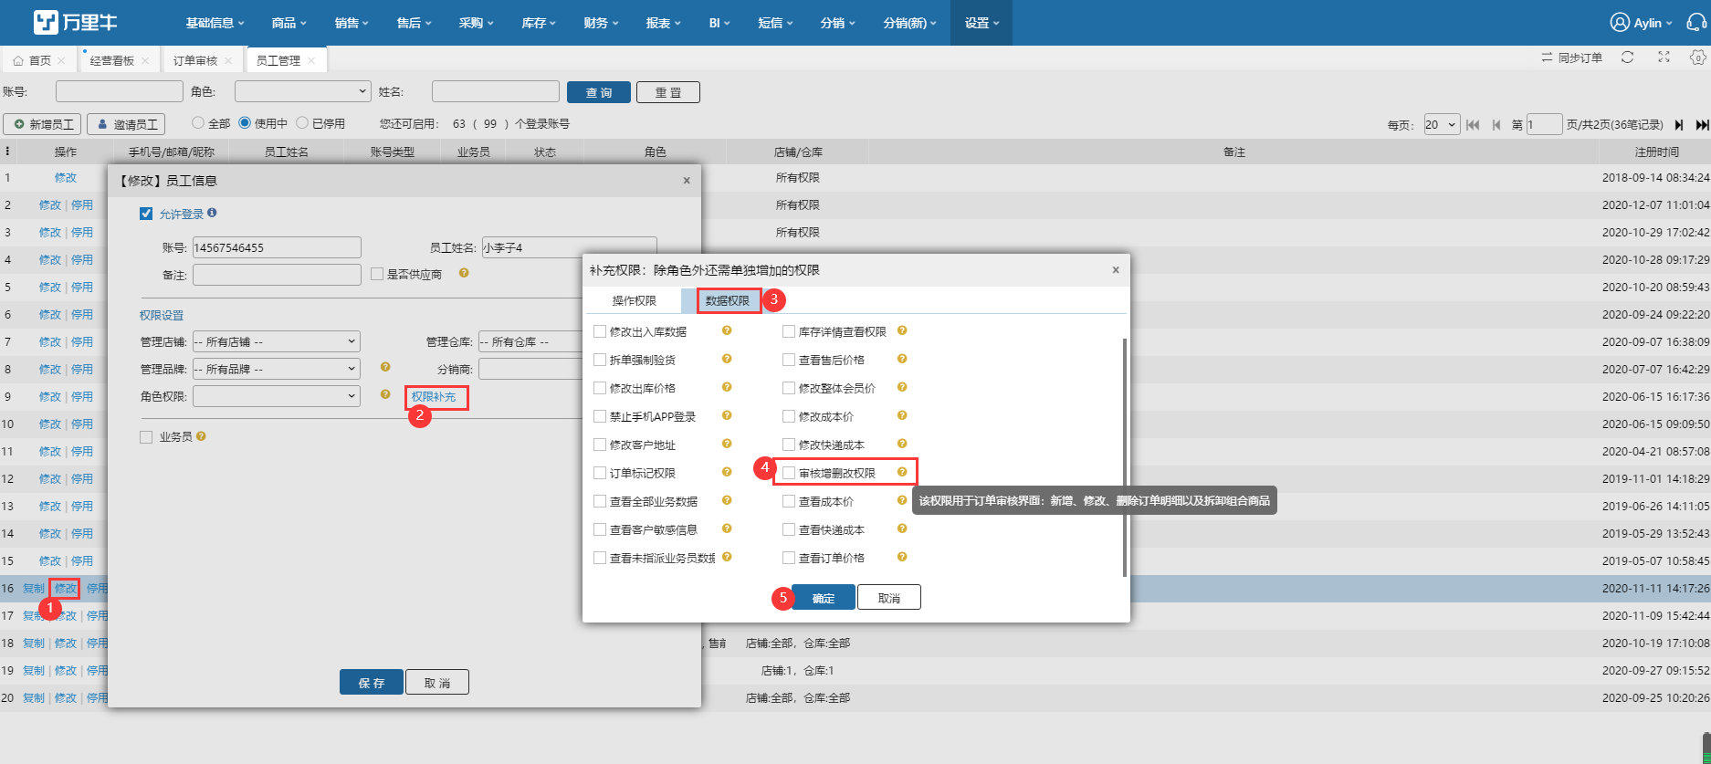
Task: Go to the last page icon
Action: pyautogui.click(x=1702, y=125)
